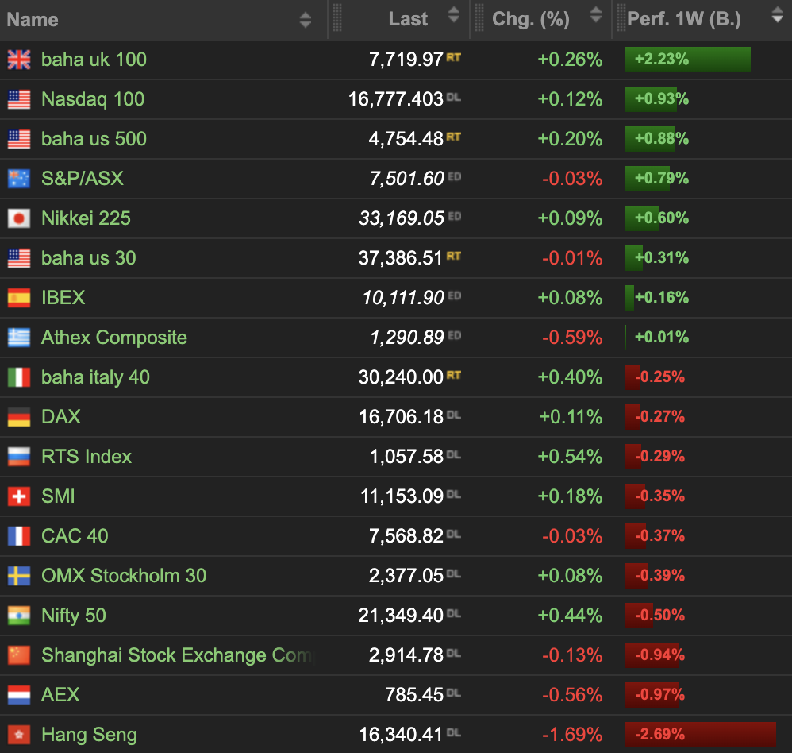
Task: Click the UK flag beside baha uk 100
Action: [x=19, y=60]
